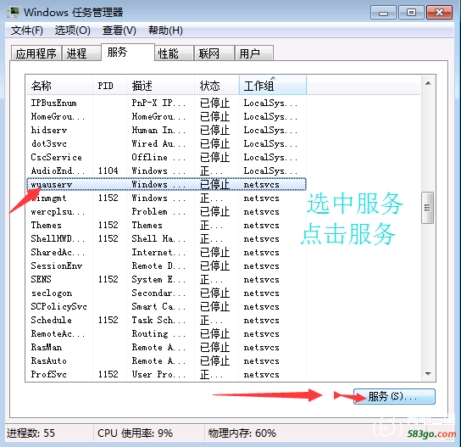Click the Secondar... description cell
The height and width of the screenshot is (447, 461).
click(x=158, y=293)
